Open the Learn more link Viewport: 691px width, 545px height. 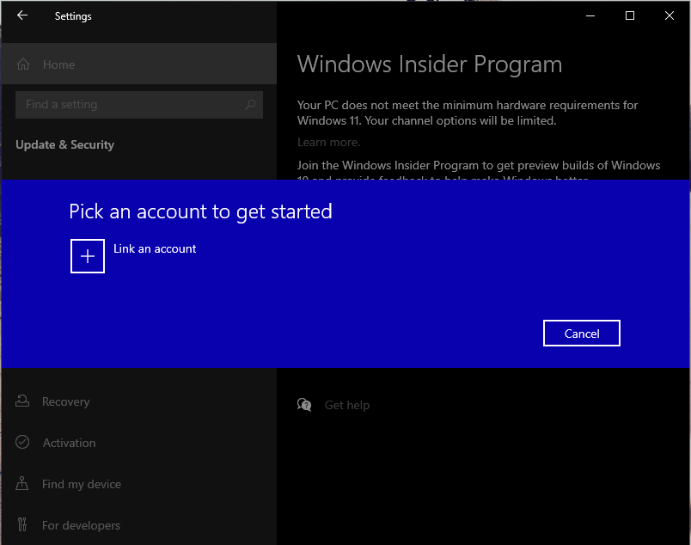point(328,142)
